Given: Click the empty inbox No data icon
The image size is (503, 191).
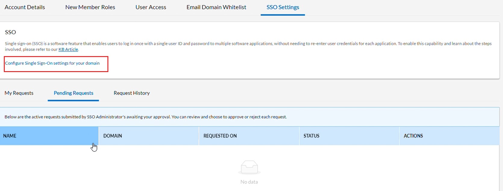Looking at the screenshot, I should pyautogui.click(x=249, y=167).
